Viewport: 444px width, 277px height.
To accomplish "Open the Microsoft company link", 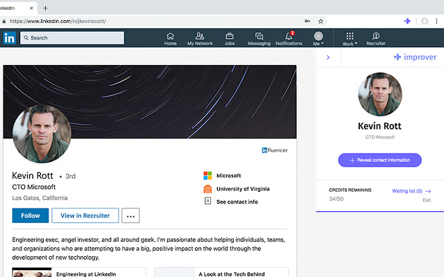I will [x=228, y=175].
